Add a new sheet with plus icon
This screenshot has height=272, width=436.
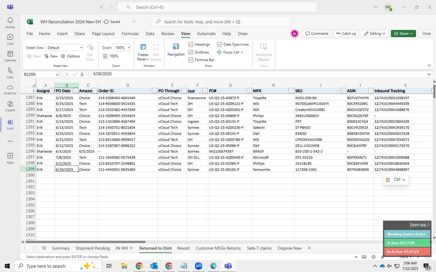coord(309,248)
